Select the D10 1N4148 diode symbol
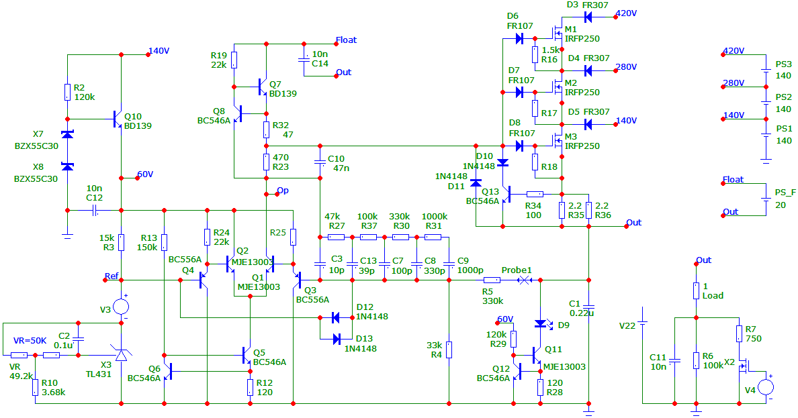The width and height of the screenshot is (798, 418). (502, 163)
